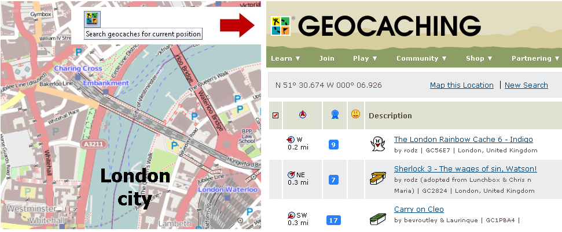Click the green traditional cache box icon
562x232 pixels.
(378, 218)
